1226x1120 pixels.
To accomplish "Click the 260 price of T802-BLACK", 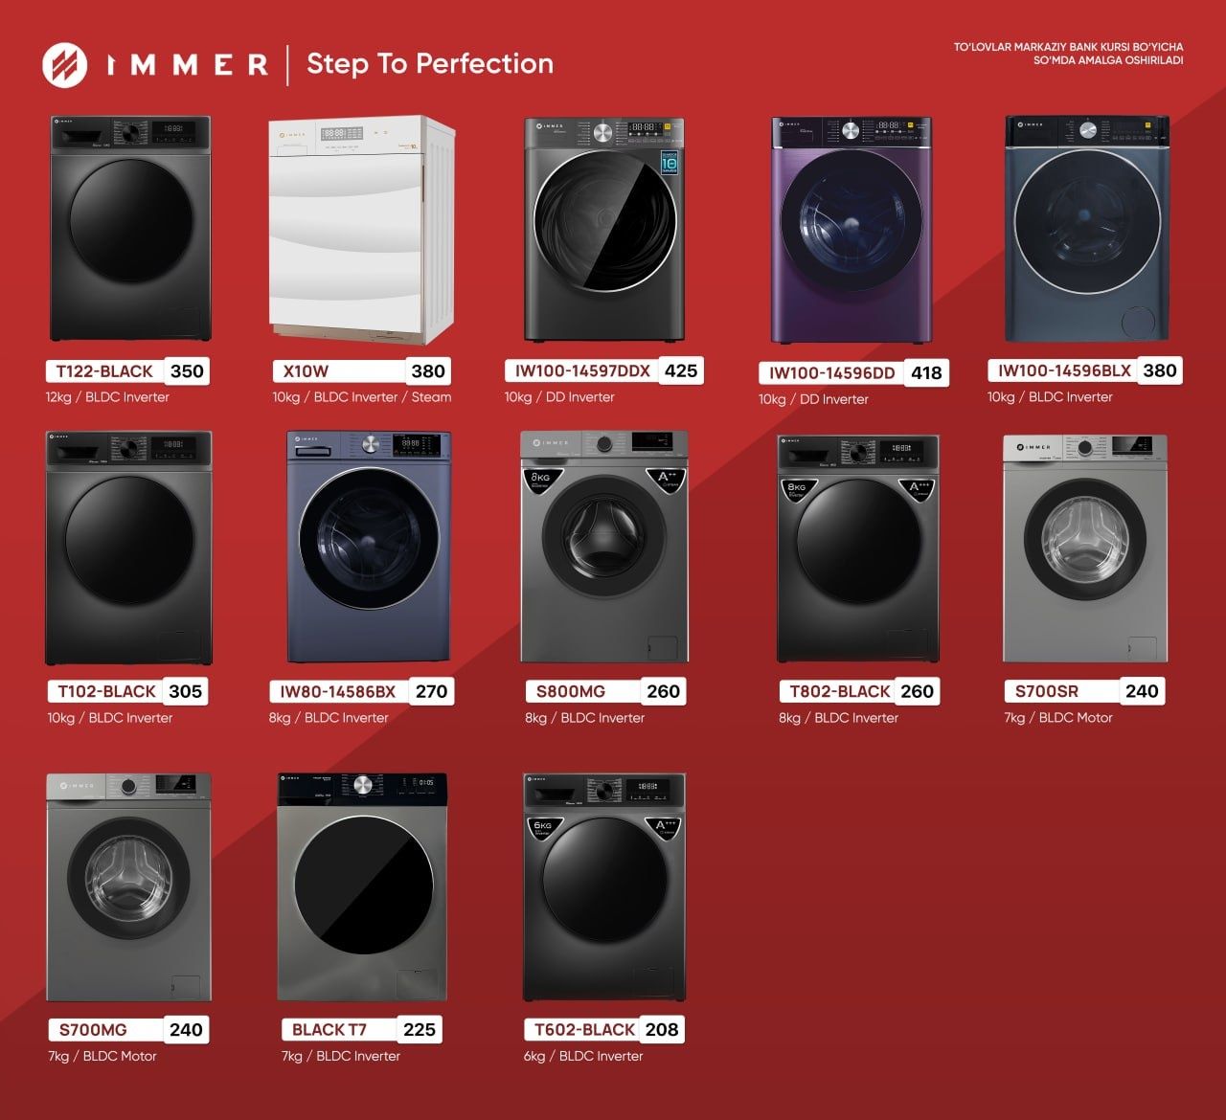I will (x=917, y=691).
